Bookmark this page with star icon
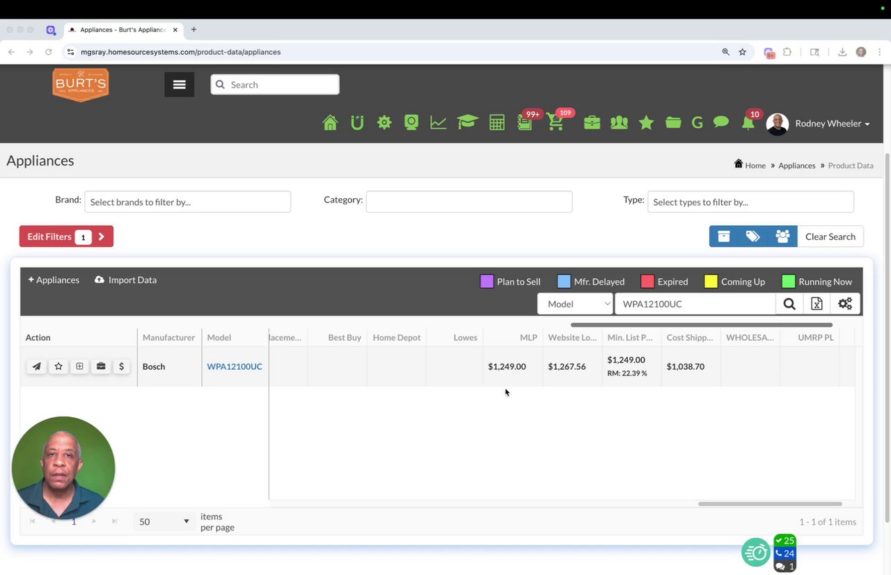The height and width of the screenshot is (575, 891). coord(743,52)
